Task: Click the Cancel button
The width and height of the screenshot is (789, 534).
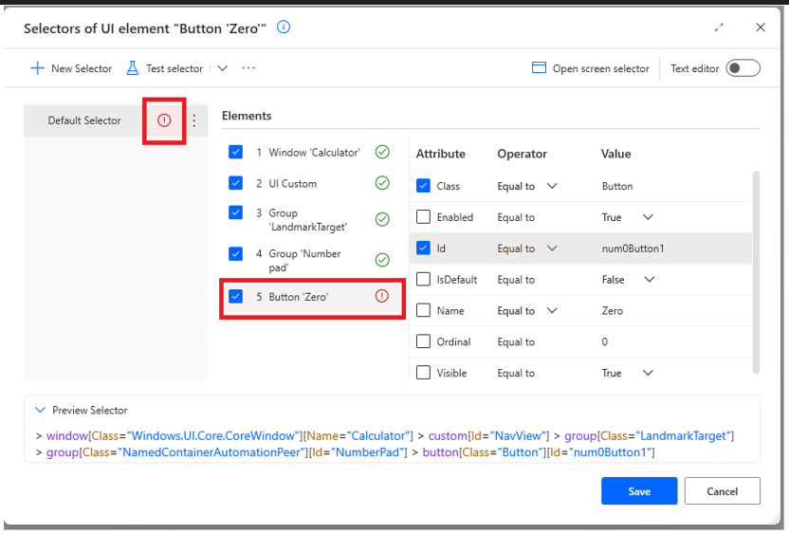Action: (x=722, y=490)
